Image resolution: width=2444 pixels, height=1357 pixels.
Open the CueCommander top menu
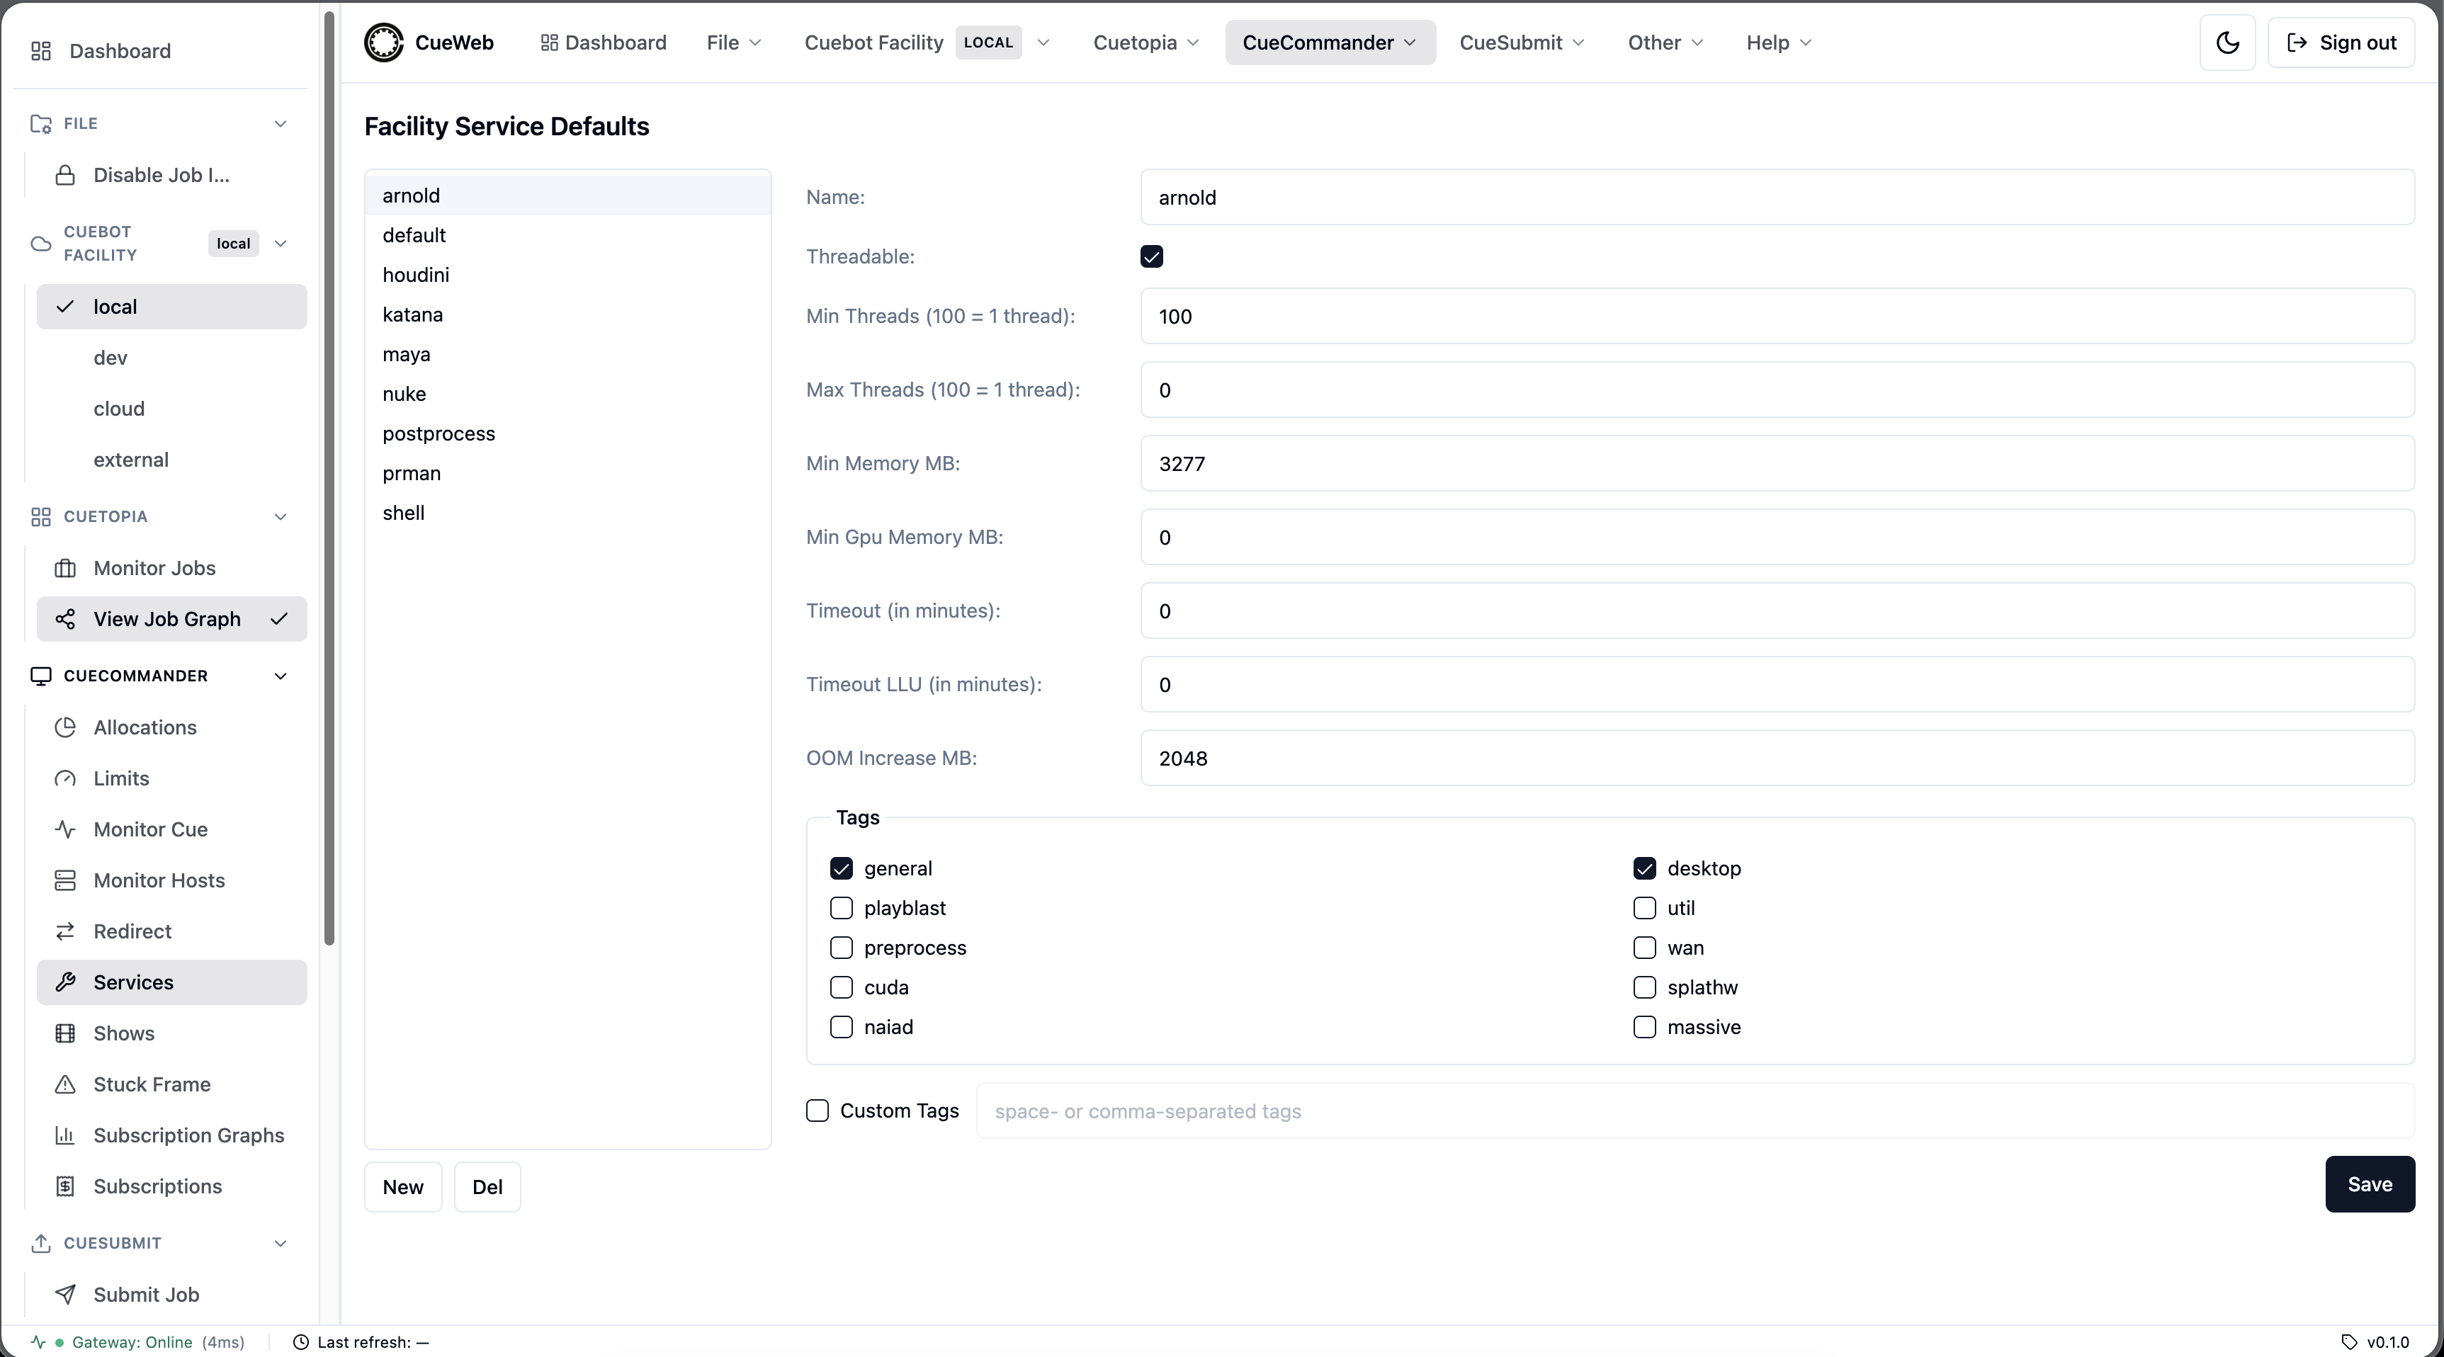tap(1330, 42)
